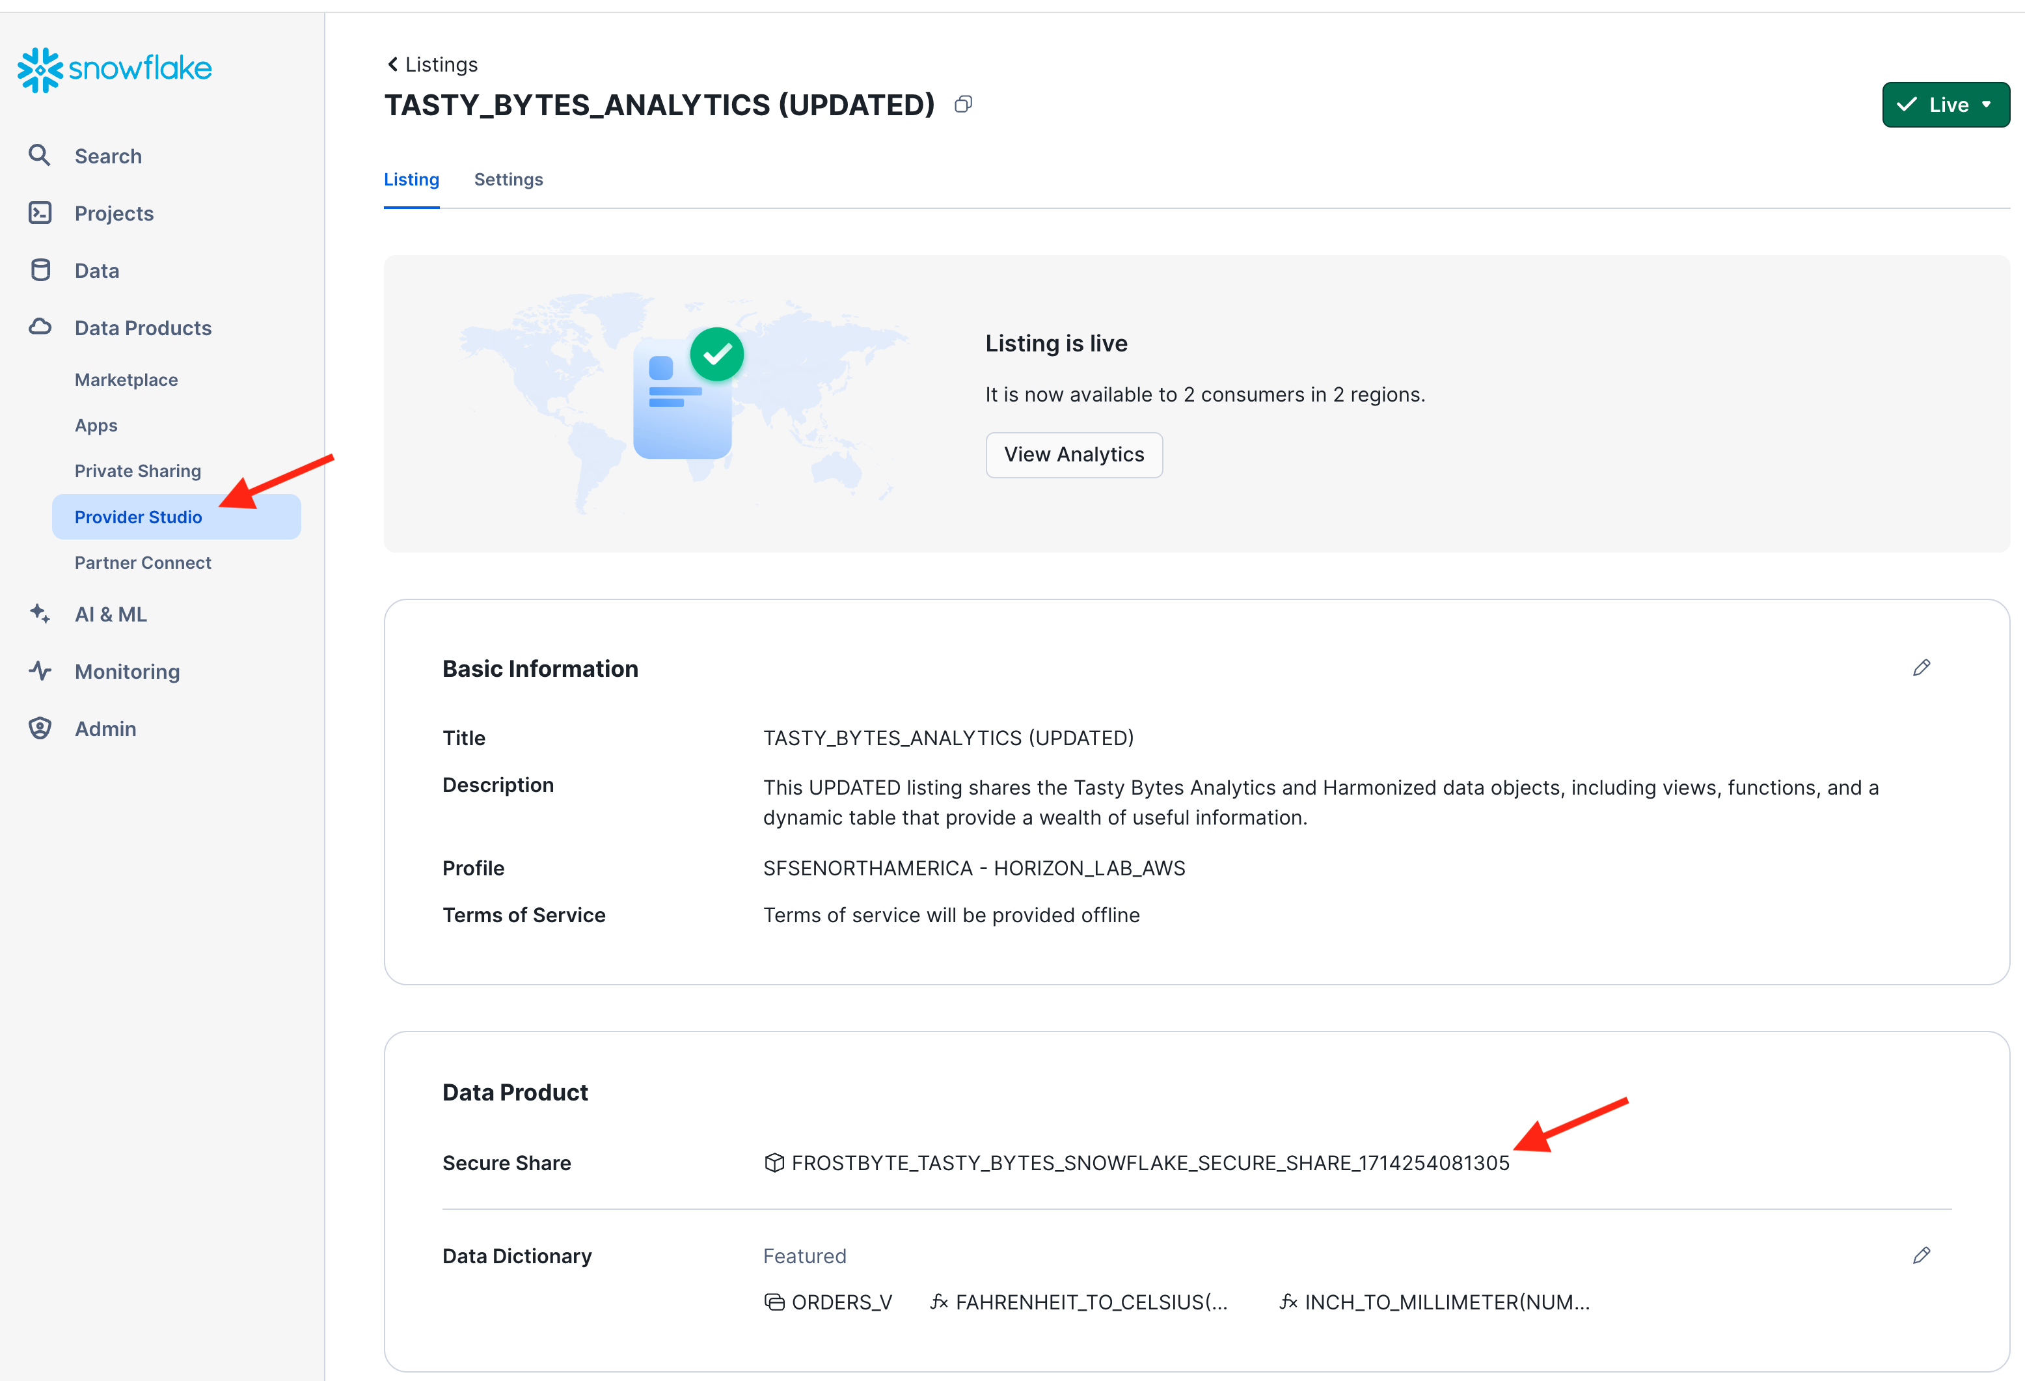
Task: Open the FROSTBYTE secure share link
Action: pyautogui.click(x=1149, y=1163)
